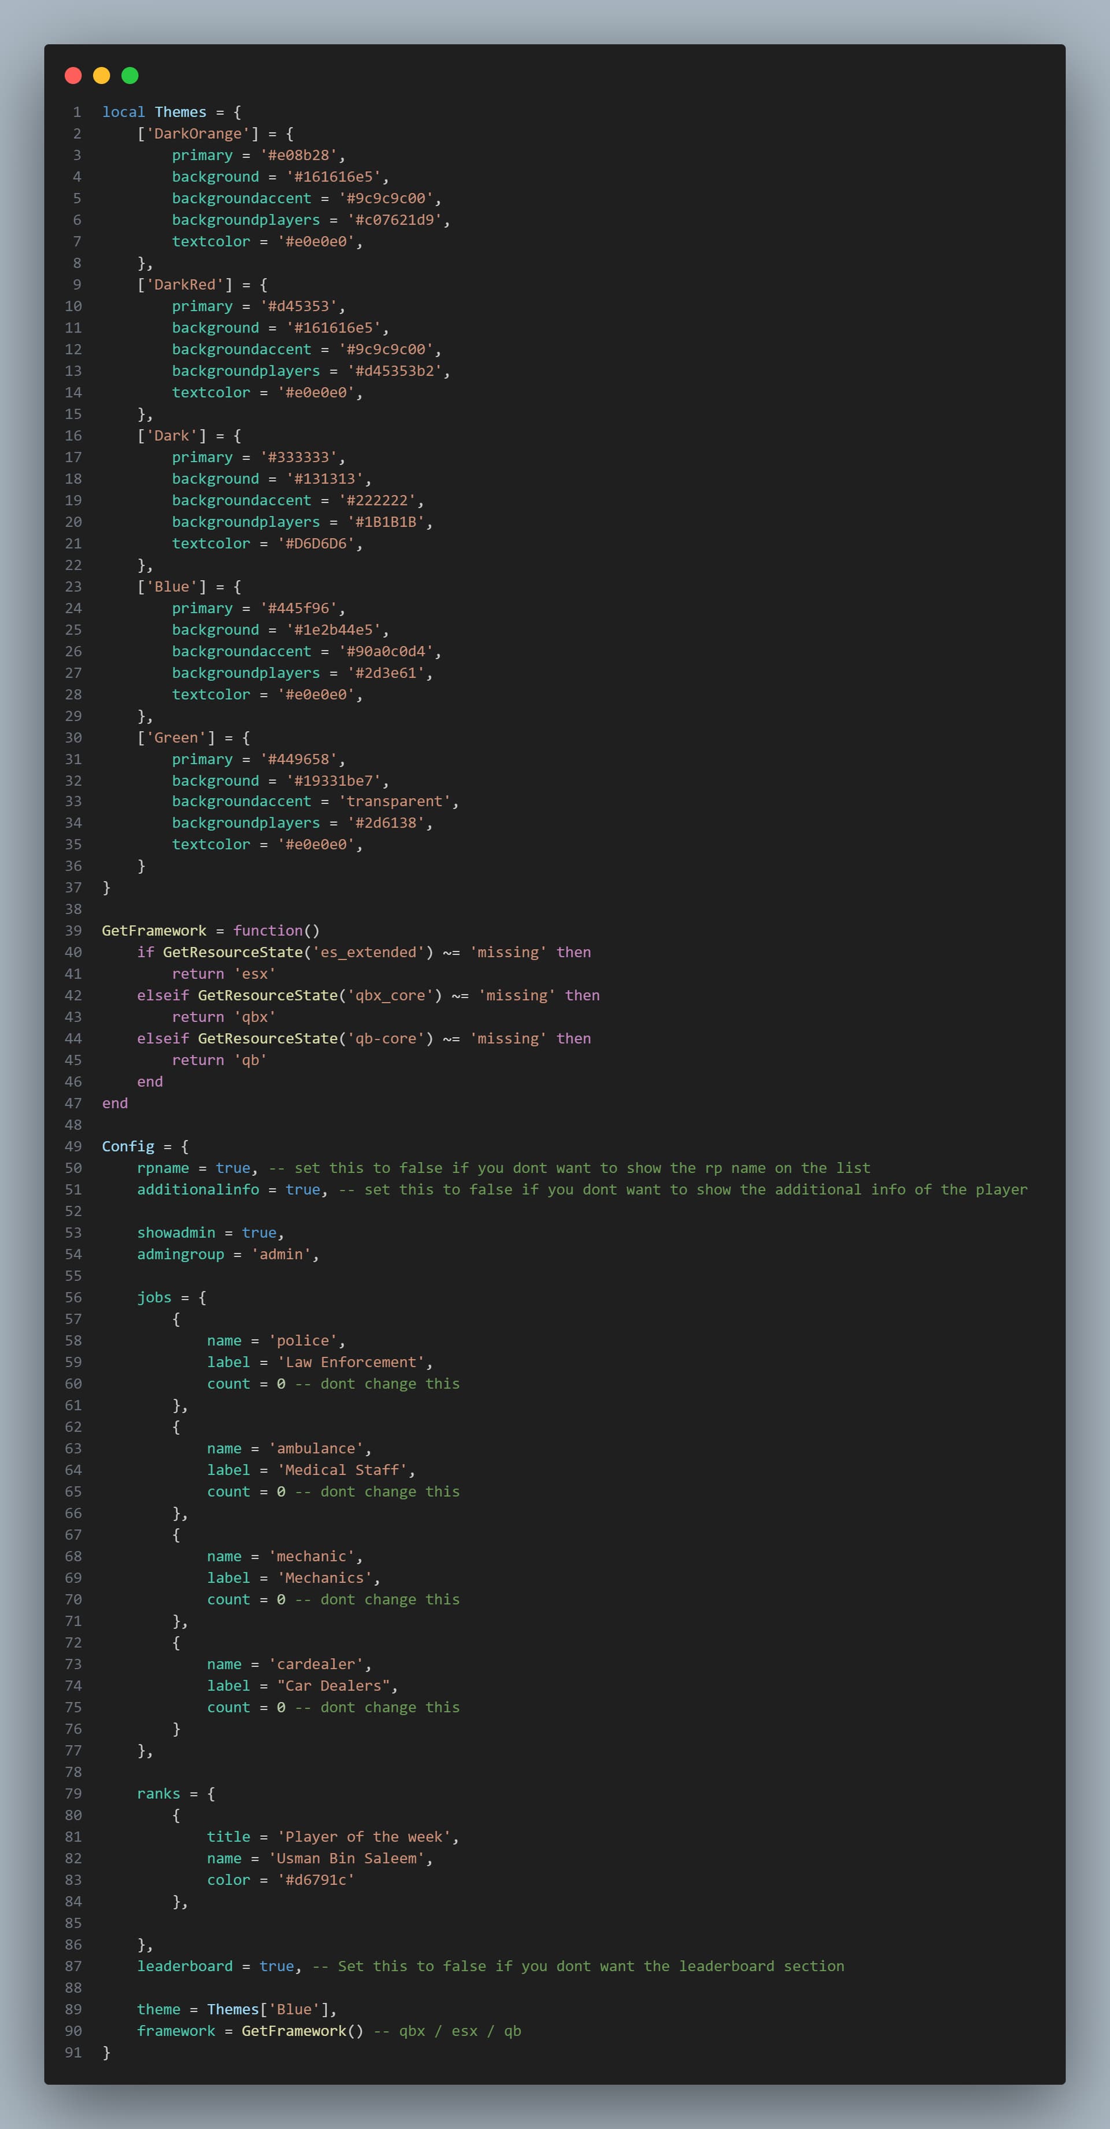Screen dimensions: 1110x2129
Task: Click the 'Law Enforcement' label string
Action: 350,1362
